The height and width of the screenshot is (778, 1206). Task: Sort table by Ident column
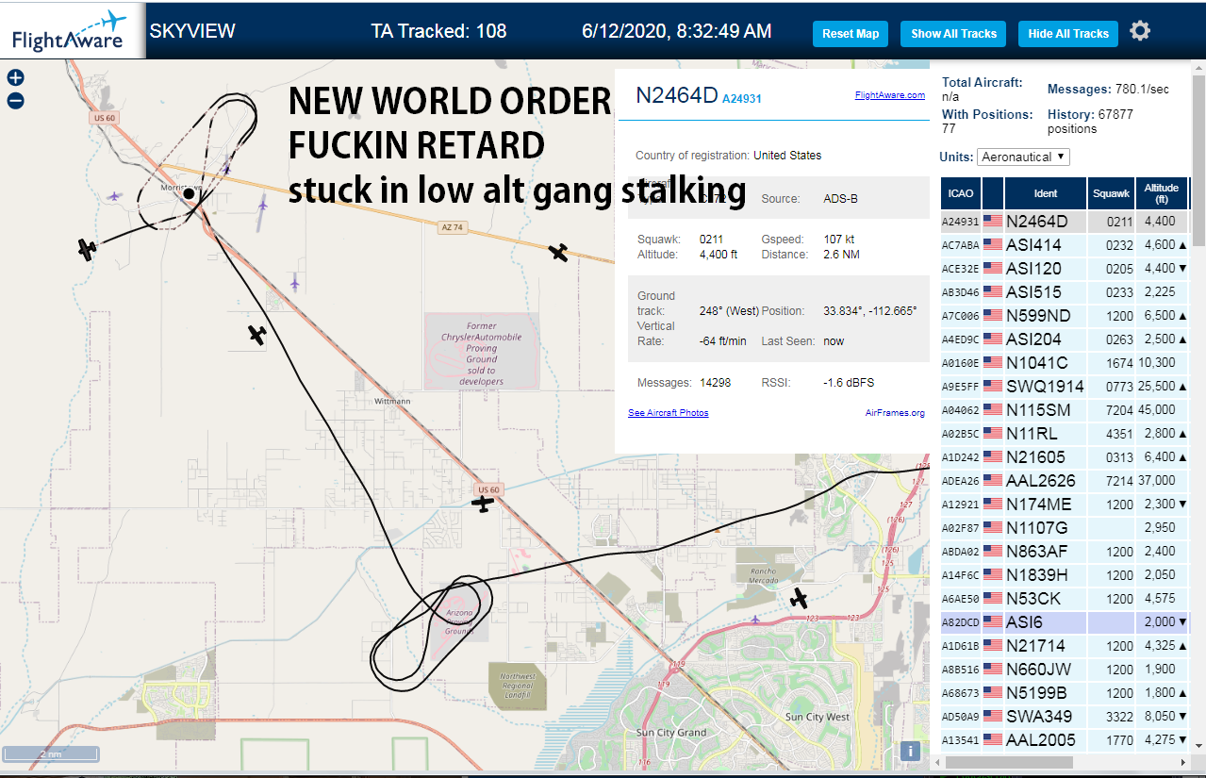pyautogui.click(x=1046, y=193)
